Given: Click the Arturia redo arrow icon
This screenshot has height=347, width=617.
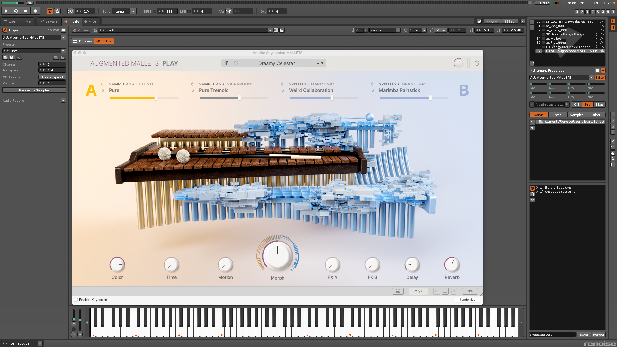Looking at the screenshot, I should (453, 291).
